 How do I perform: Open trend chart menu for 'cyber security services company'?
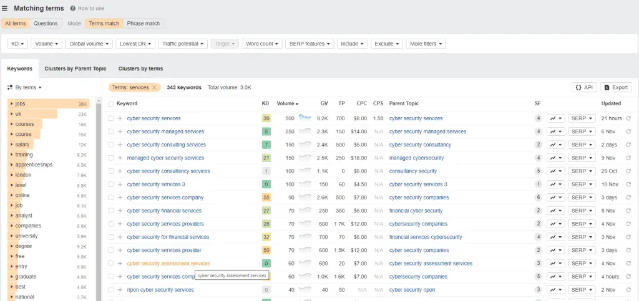click(x=556, y=198)
